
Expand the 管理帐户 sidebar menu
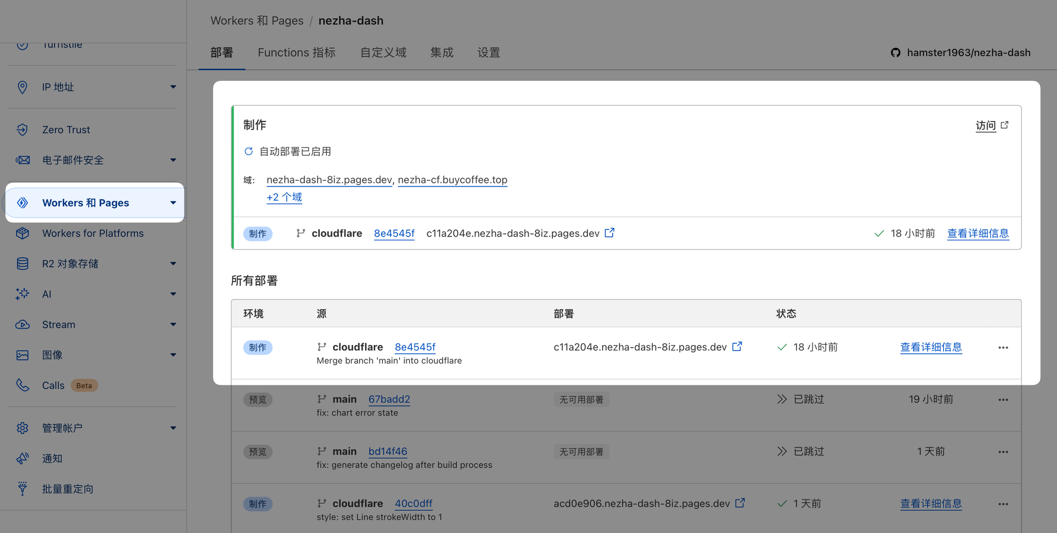173,428
